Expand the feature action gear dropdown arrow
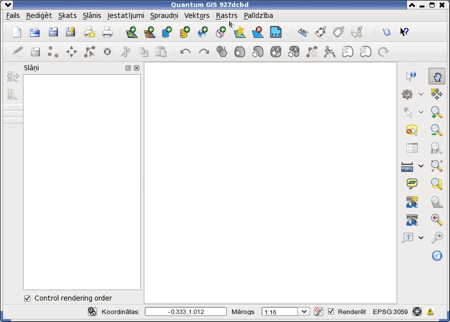 421,94
